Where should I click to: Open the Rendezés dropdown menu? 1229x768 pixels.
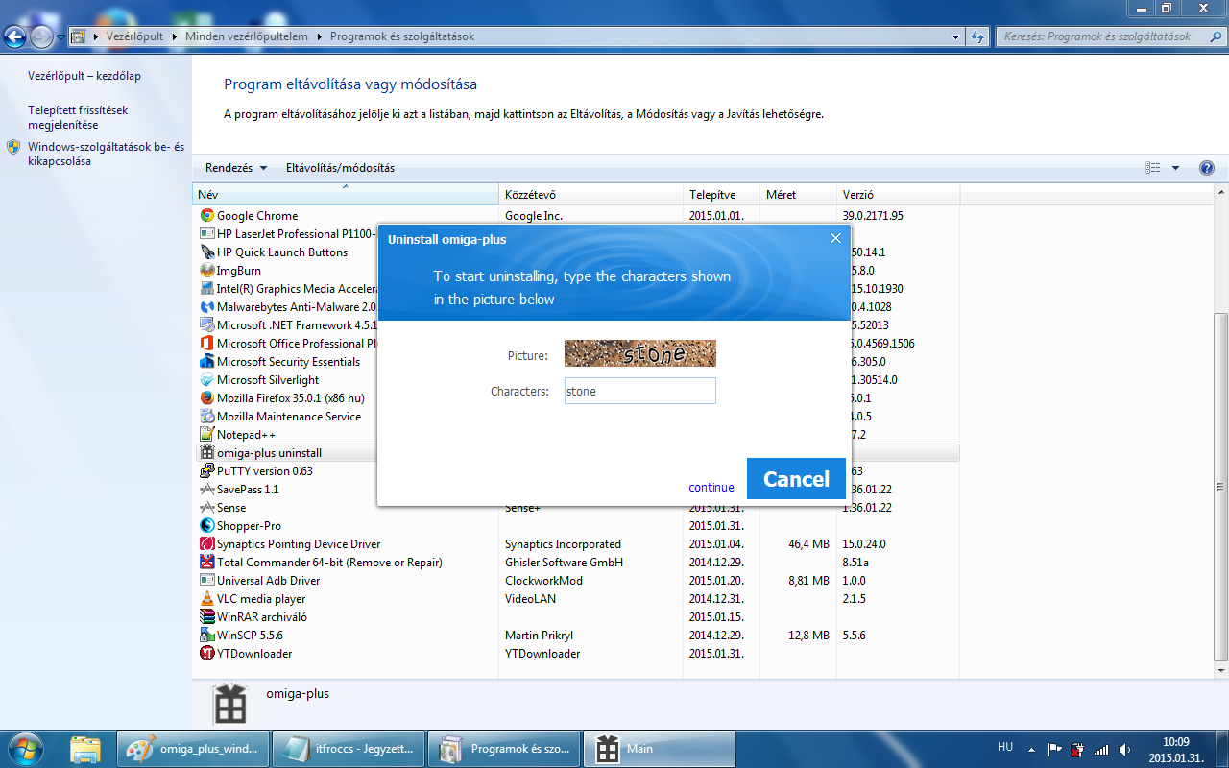coord(236,168)
